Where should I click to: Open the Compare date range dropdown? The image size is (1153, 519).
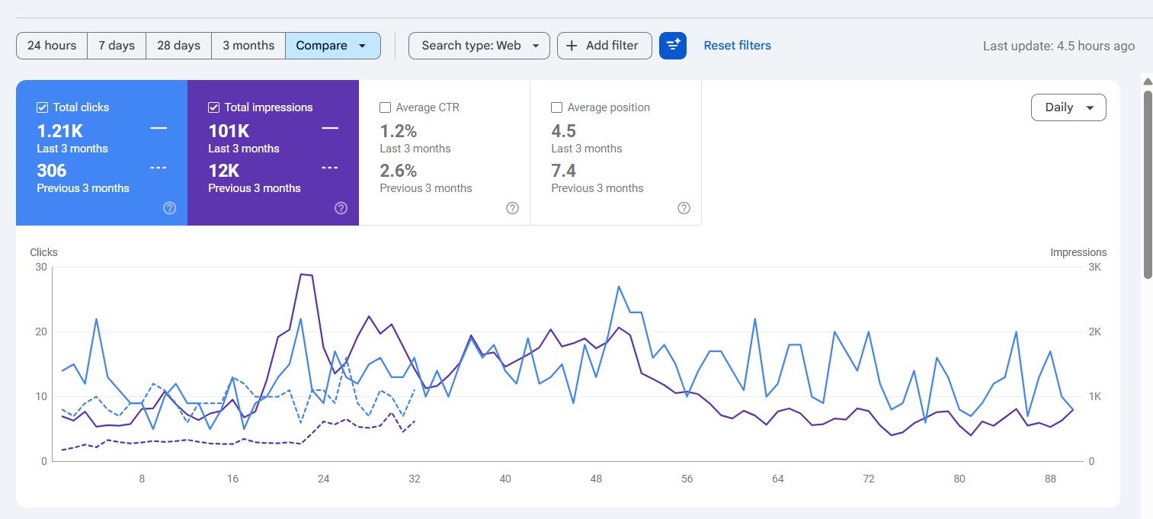coord(332,46)
